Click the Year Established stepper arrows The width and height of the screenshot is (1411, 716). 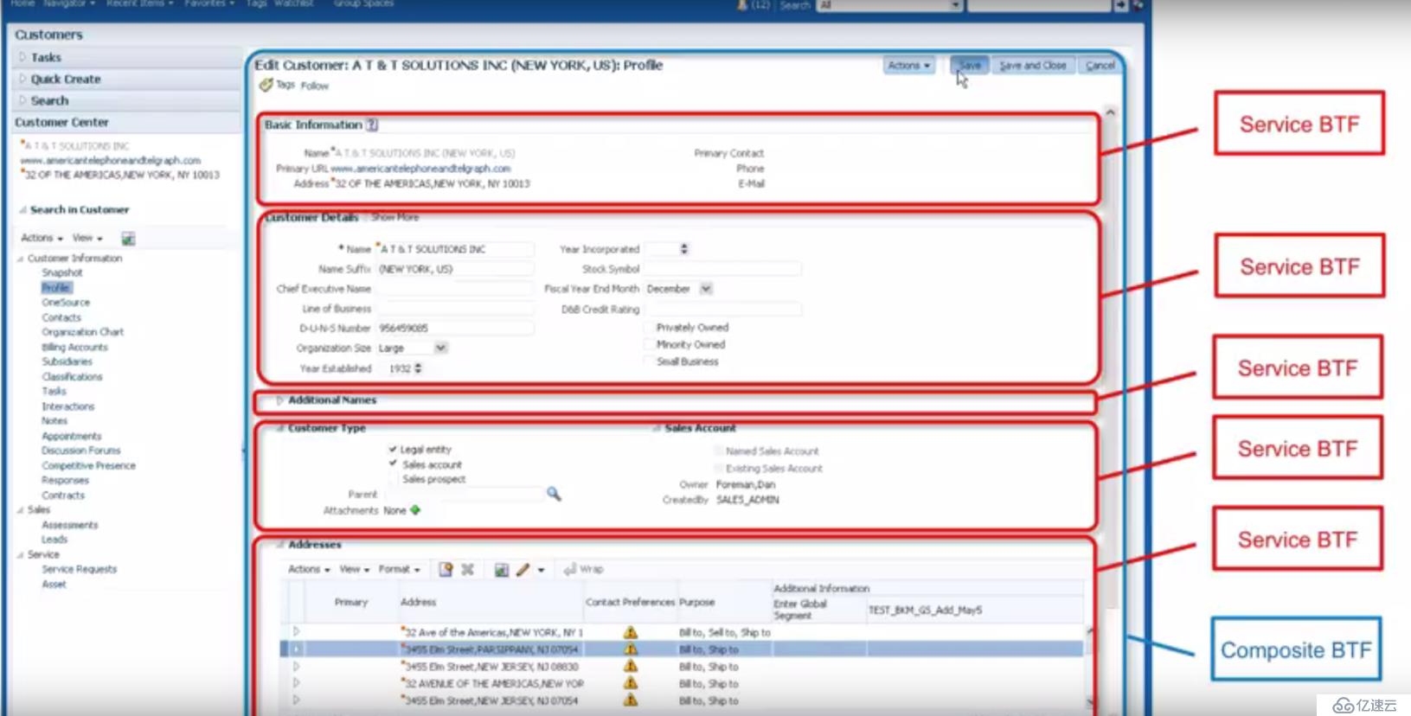(419, 368)
